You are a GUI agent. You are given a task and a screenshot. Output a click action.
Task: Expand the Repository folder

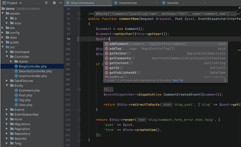coord(7,134)
